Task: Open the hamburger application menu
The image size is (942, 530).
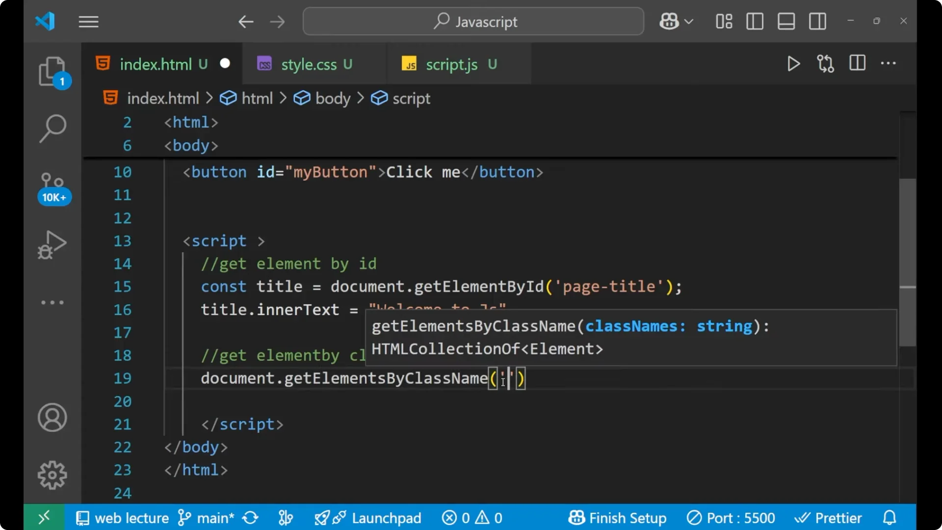Action: tap(88, 22)
